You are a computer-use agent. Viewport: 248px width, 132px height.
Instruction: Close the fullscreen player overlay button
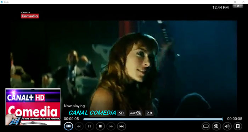[x=238, y=6]
